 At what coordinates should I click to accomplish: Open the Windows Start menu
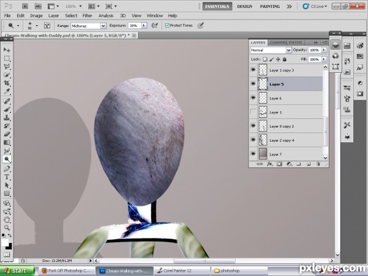click(17, 270)
